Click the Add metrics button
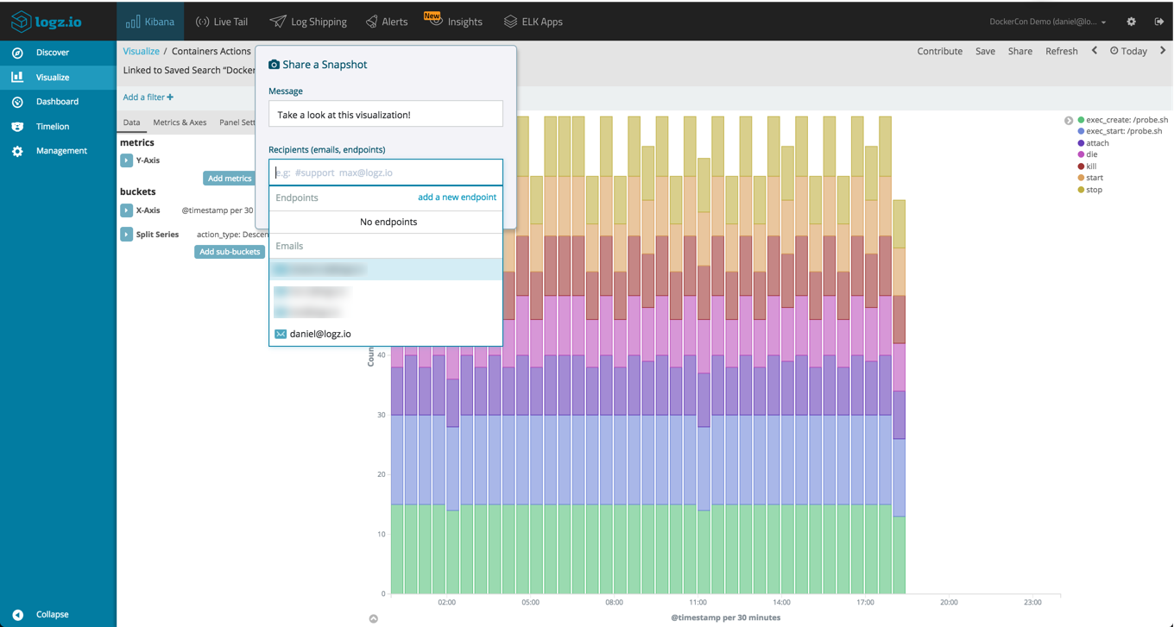 point(230,179)
